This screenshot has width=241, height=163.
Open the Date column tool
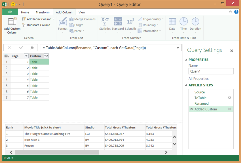pyautogui.click(x=172, y=25)
